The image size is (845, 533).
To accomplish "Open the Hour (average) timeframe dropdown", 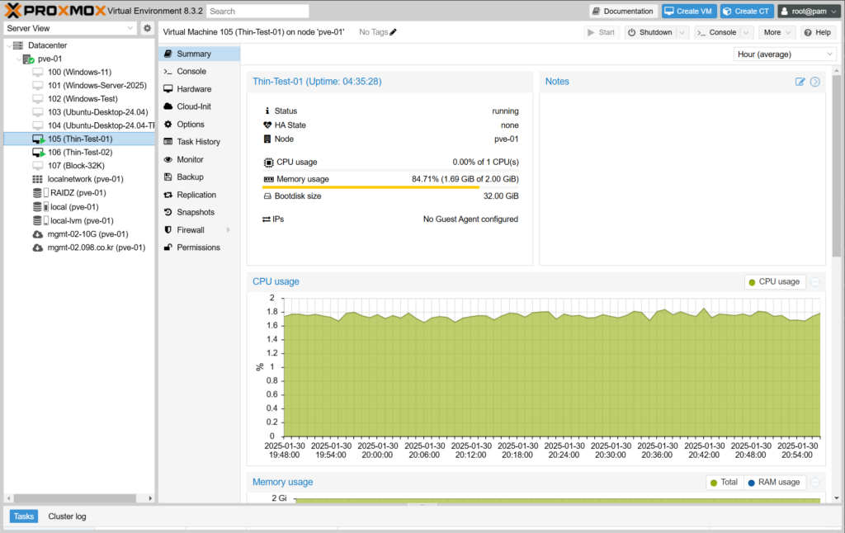I will point(784,54).
